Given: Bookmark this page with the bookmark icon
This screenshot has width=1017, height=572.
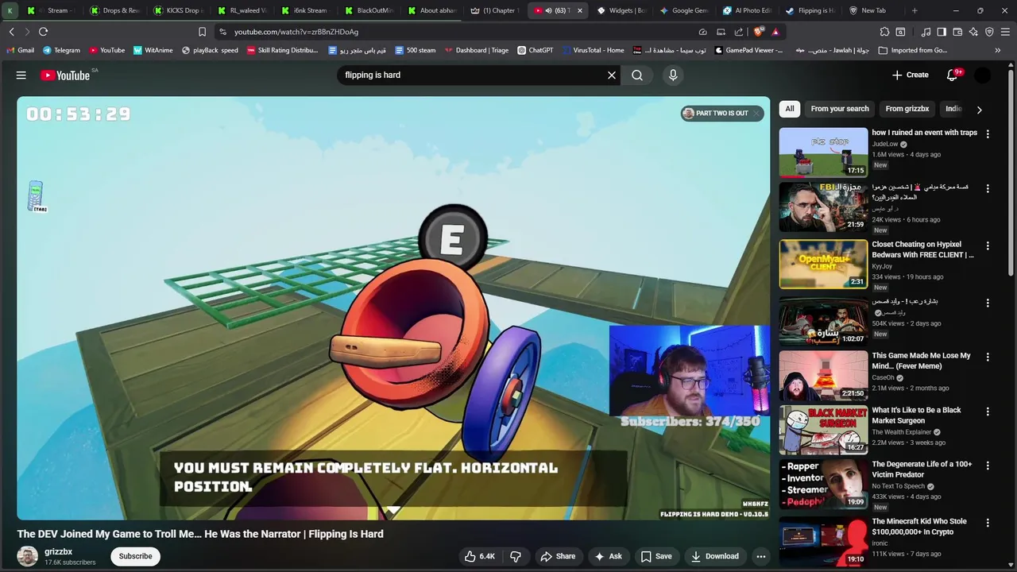Looking at the screenshot, I should (x=202, y=32).
